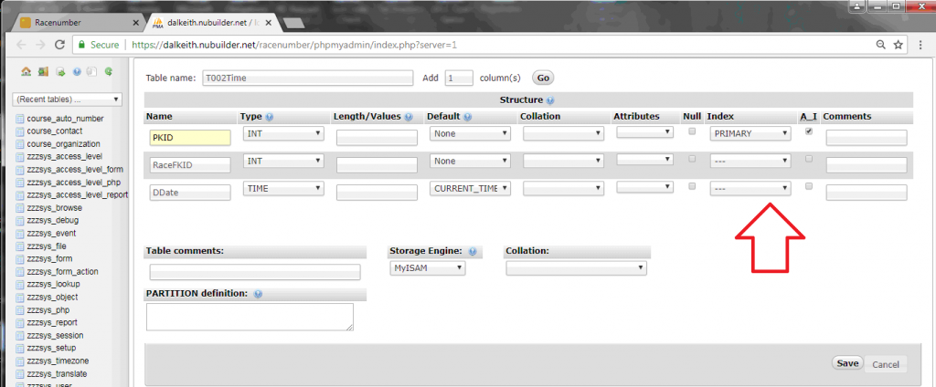Open a new browser tab
Image resolution: width=936 pixels, height=387 pixels.
click(293, 23)
